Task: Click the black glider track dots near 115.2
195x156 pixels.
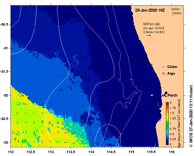Action: [140, 63]
